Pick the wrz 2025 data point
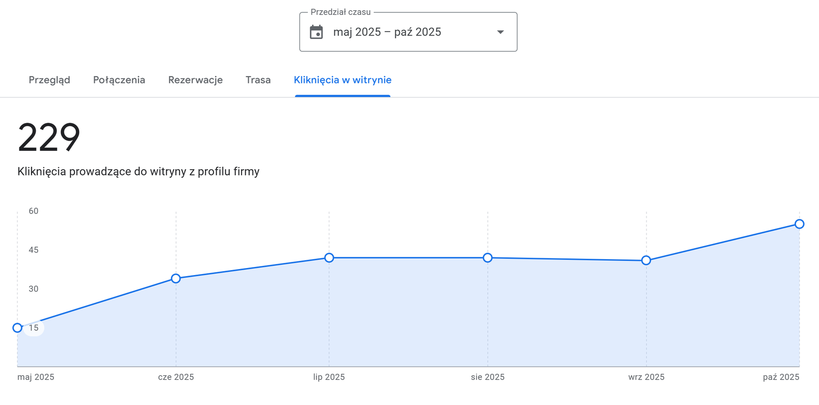The height and width of the screenshot is (405, 819). pyautogui.click(x=646, y=260)
